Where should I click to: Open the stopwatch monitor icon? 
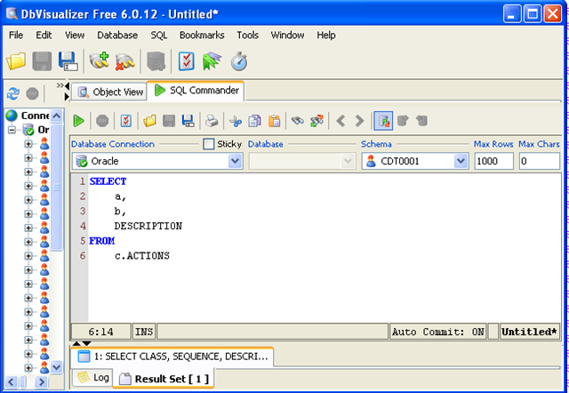(x=239, y=61)
